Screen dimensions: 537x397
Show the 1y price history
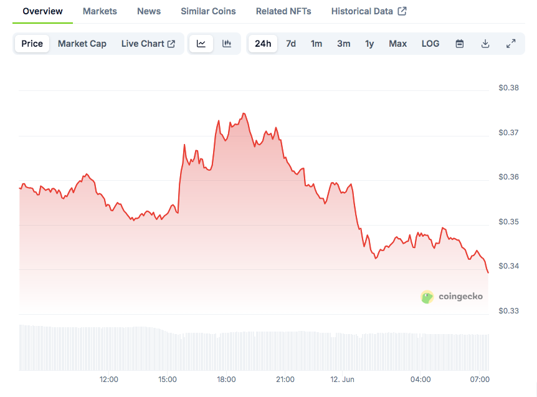point(369,44)
